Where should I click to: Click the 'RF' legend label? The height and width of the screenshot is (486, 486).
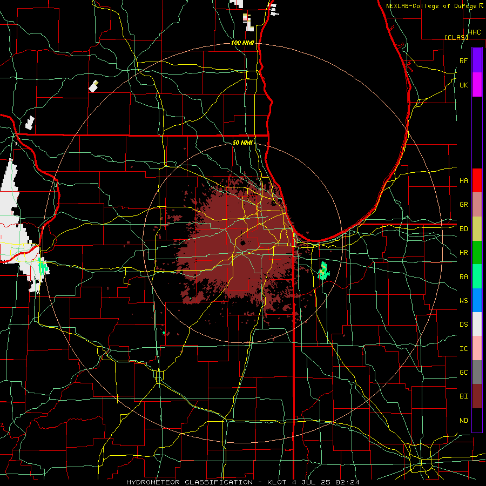coord(464,60)
